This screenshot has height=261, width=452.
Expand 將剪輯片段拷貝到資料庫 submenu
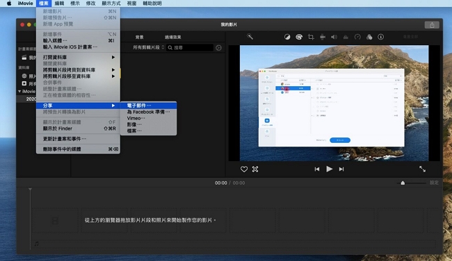coord(78,70)
